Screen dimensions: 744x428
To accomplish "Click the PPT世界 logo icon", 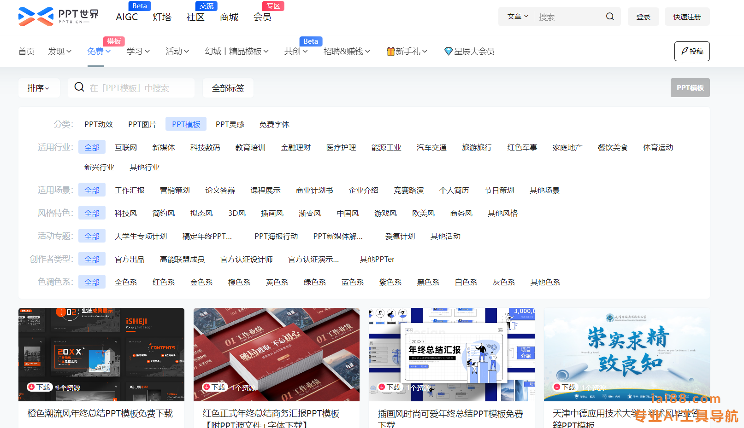I will tap(35, 17).
